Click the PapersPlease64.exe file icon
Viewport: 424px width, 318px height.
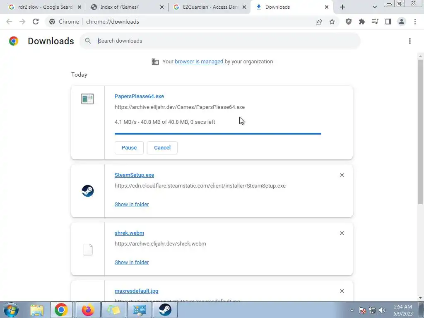[x=87, y=99]
